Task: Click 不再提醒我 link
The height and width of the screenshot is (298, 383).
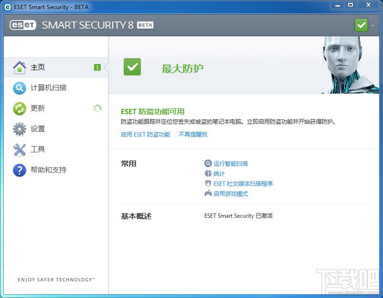Action: click(x=193, y=135)
